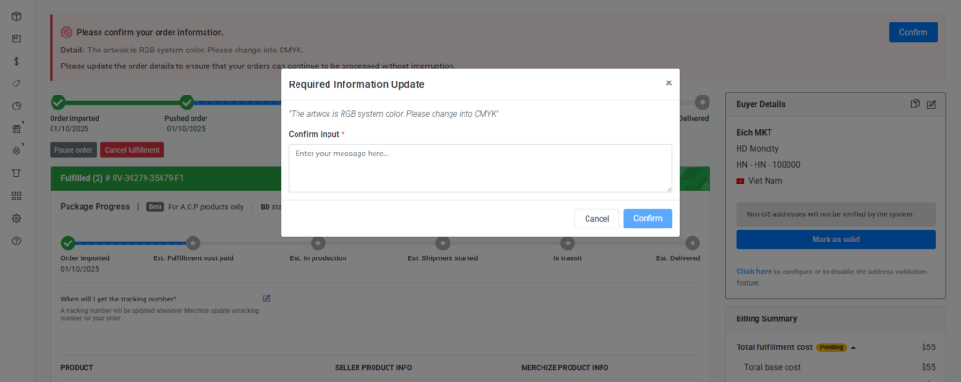This screenshot has width=961, height=382.
Task: Edit Buyer Details with the pencil icon
Action: click(x=931, y=104)
